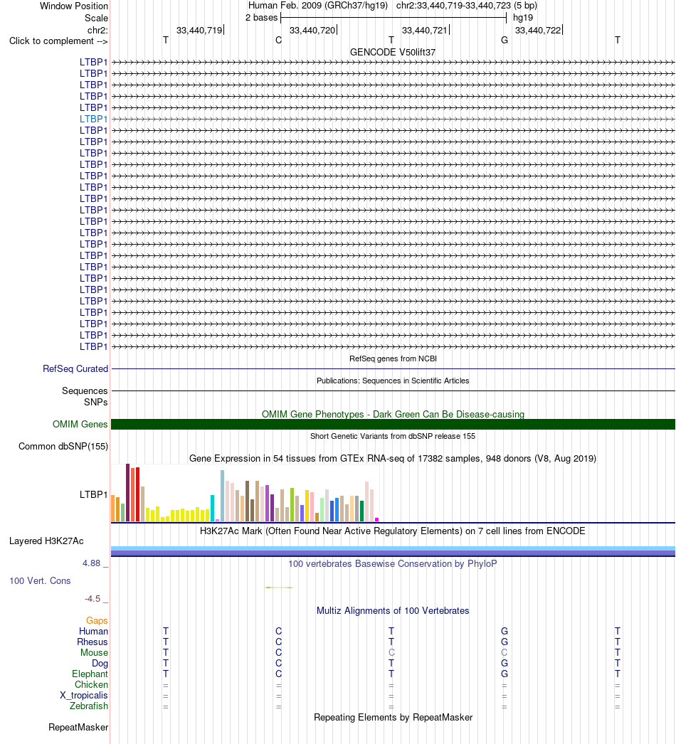
Task: Click the 33,440,720 position marker
Action: click(x=313, y=31)
